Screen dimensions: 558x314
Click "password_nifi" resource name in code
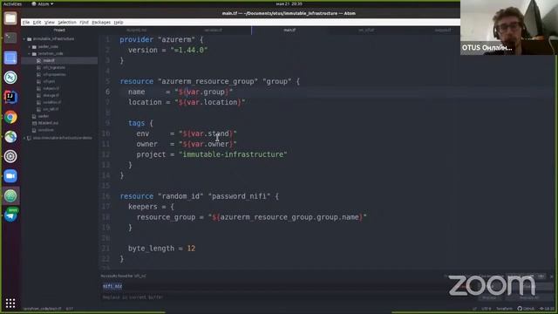pos(239,196)
